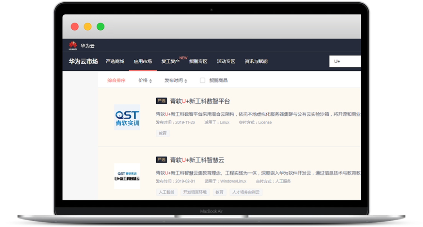Viewport: 423px width, 227px height.
Task: Open the 应用市场 navigation tab
Action: click(143, 61)
